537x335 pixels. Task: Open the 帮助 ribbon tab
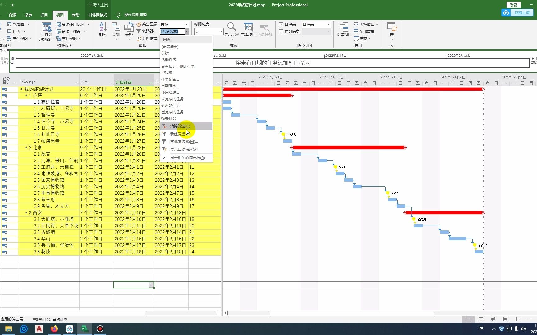coord(76,15)
